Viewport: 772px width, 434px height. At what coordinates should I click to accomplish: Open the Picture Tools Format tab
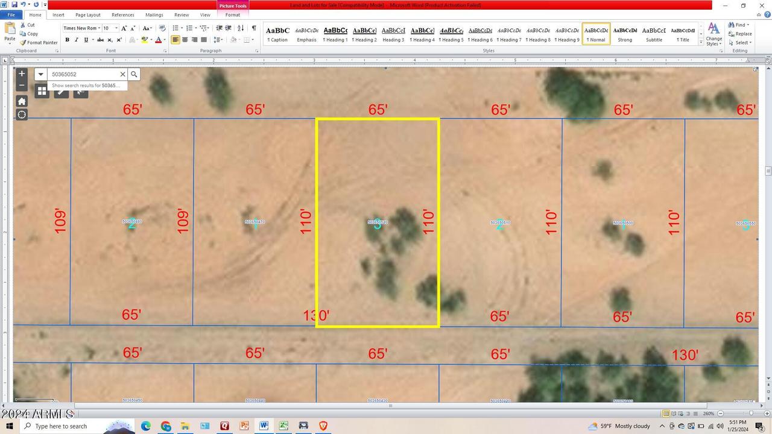233,14
